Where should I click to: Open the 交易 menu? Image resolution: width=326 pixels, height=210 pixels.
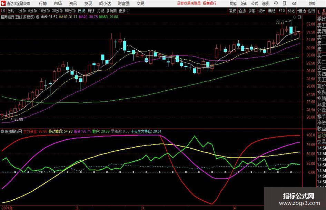pos(140,3)
